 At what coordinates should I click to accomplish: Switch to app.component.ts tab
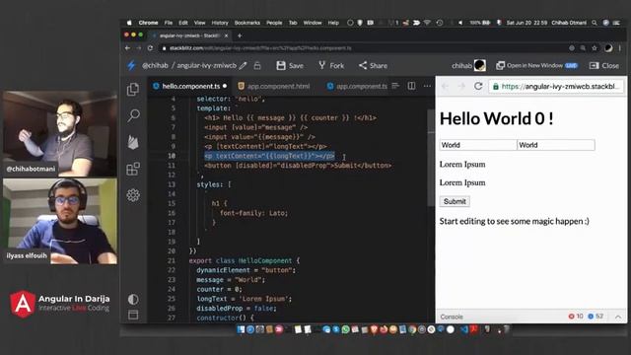tap(357, 86)
